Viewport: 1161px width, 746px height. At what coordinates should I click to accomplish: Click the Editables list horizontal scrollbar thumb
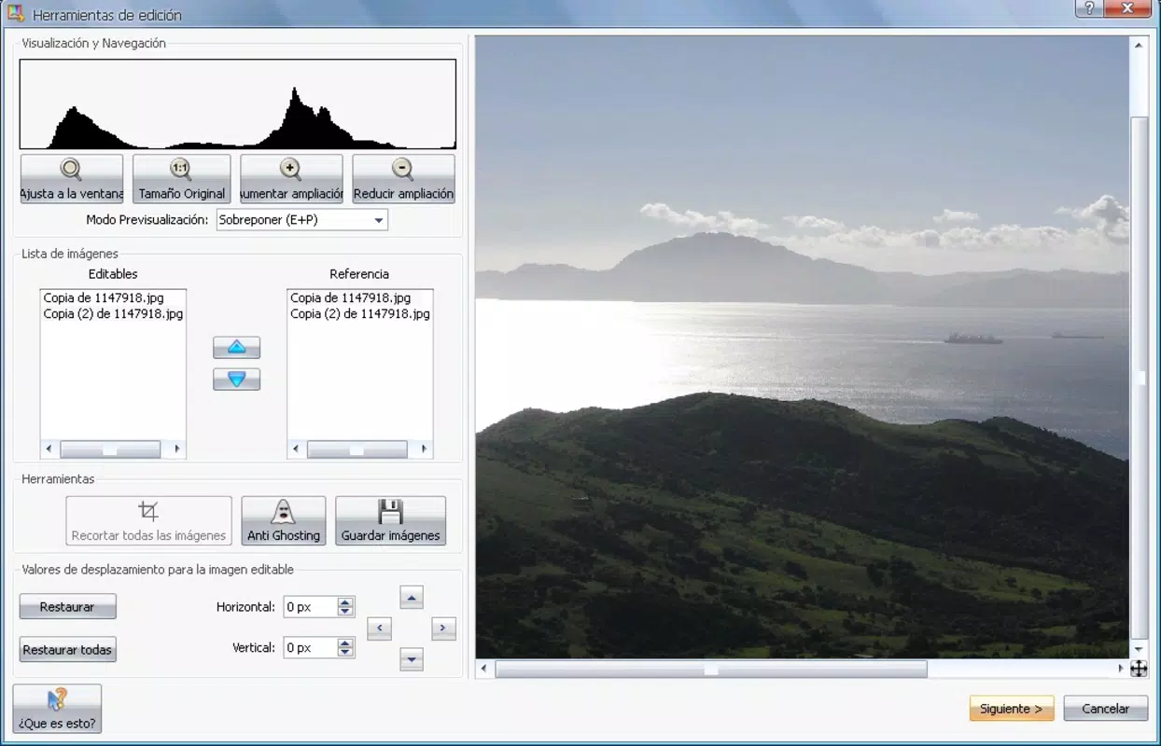pos(110,449)
